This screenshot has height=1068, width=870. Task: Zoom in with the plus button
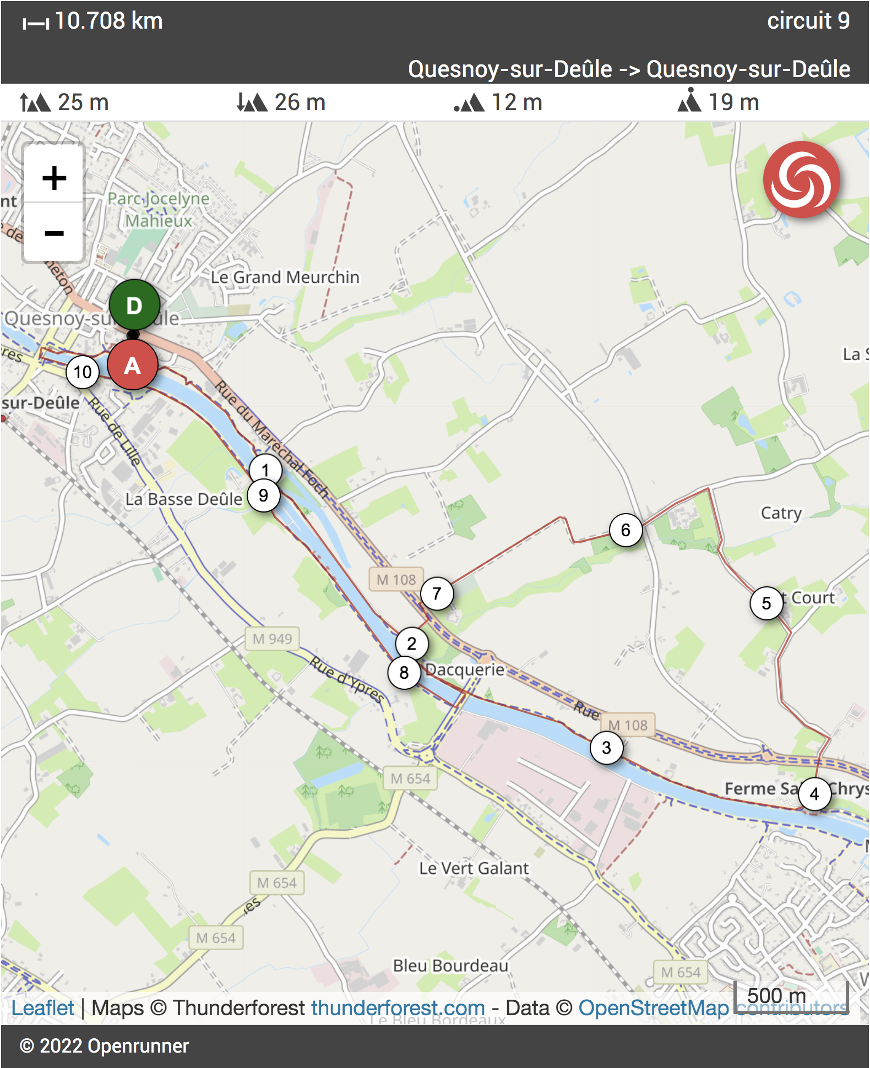(54, 177)
